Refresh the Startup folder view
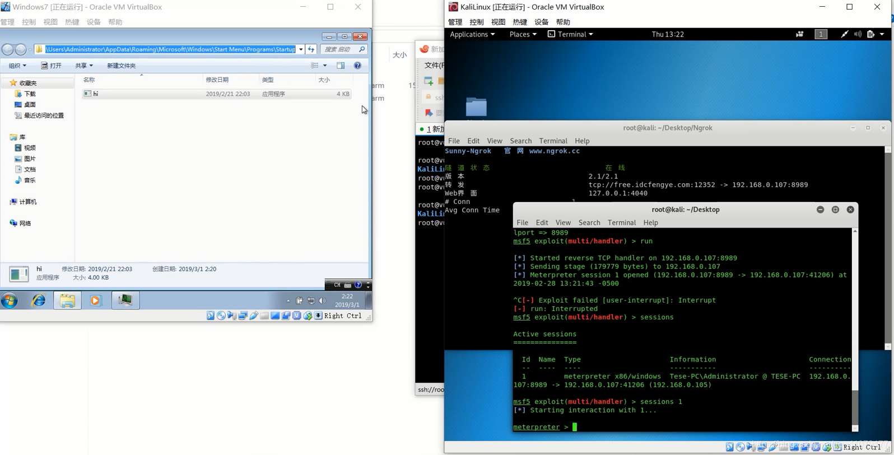Image resolution: width=894 pixels, height=455 pixels. pos(311,49)
